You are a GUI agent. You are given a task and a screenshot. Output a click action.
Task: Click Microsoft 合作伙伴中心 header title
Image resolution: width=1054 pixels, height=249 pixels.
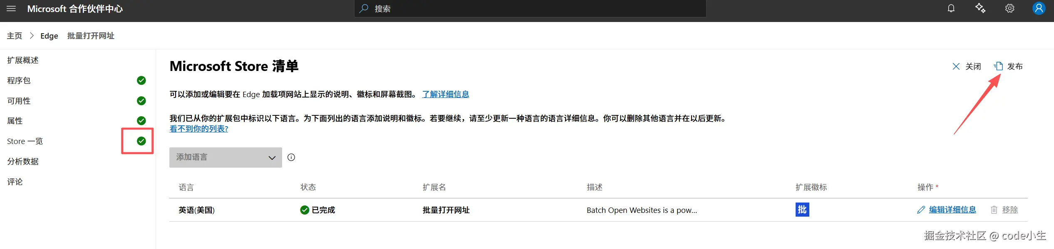(x=75, y=9)
